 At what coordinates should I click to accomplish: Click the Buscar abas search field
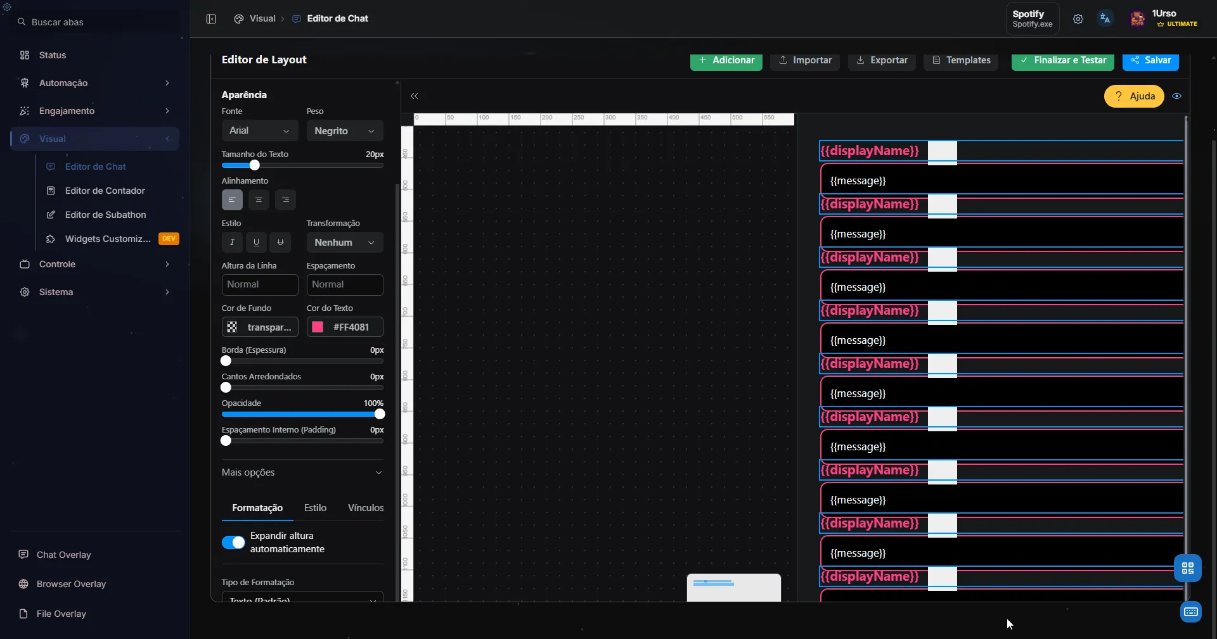point(57,22)
